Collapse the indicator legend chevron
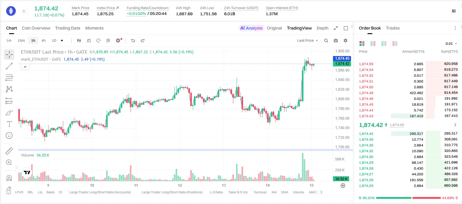The image size is (462, 204). click(x=25, y=67)
